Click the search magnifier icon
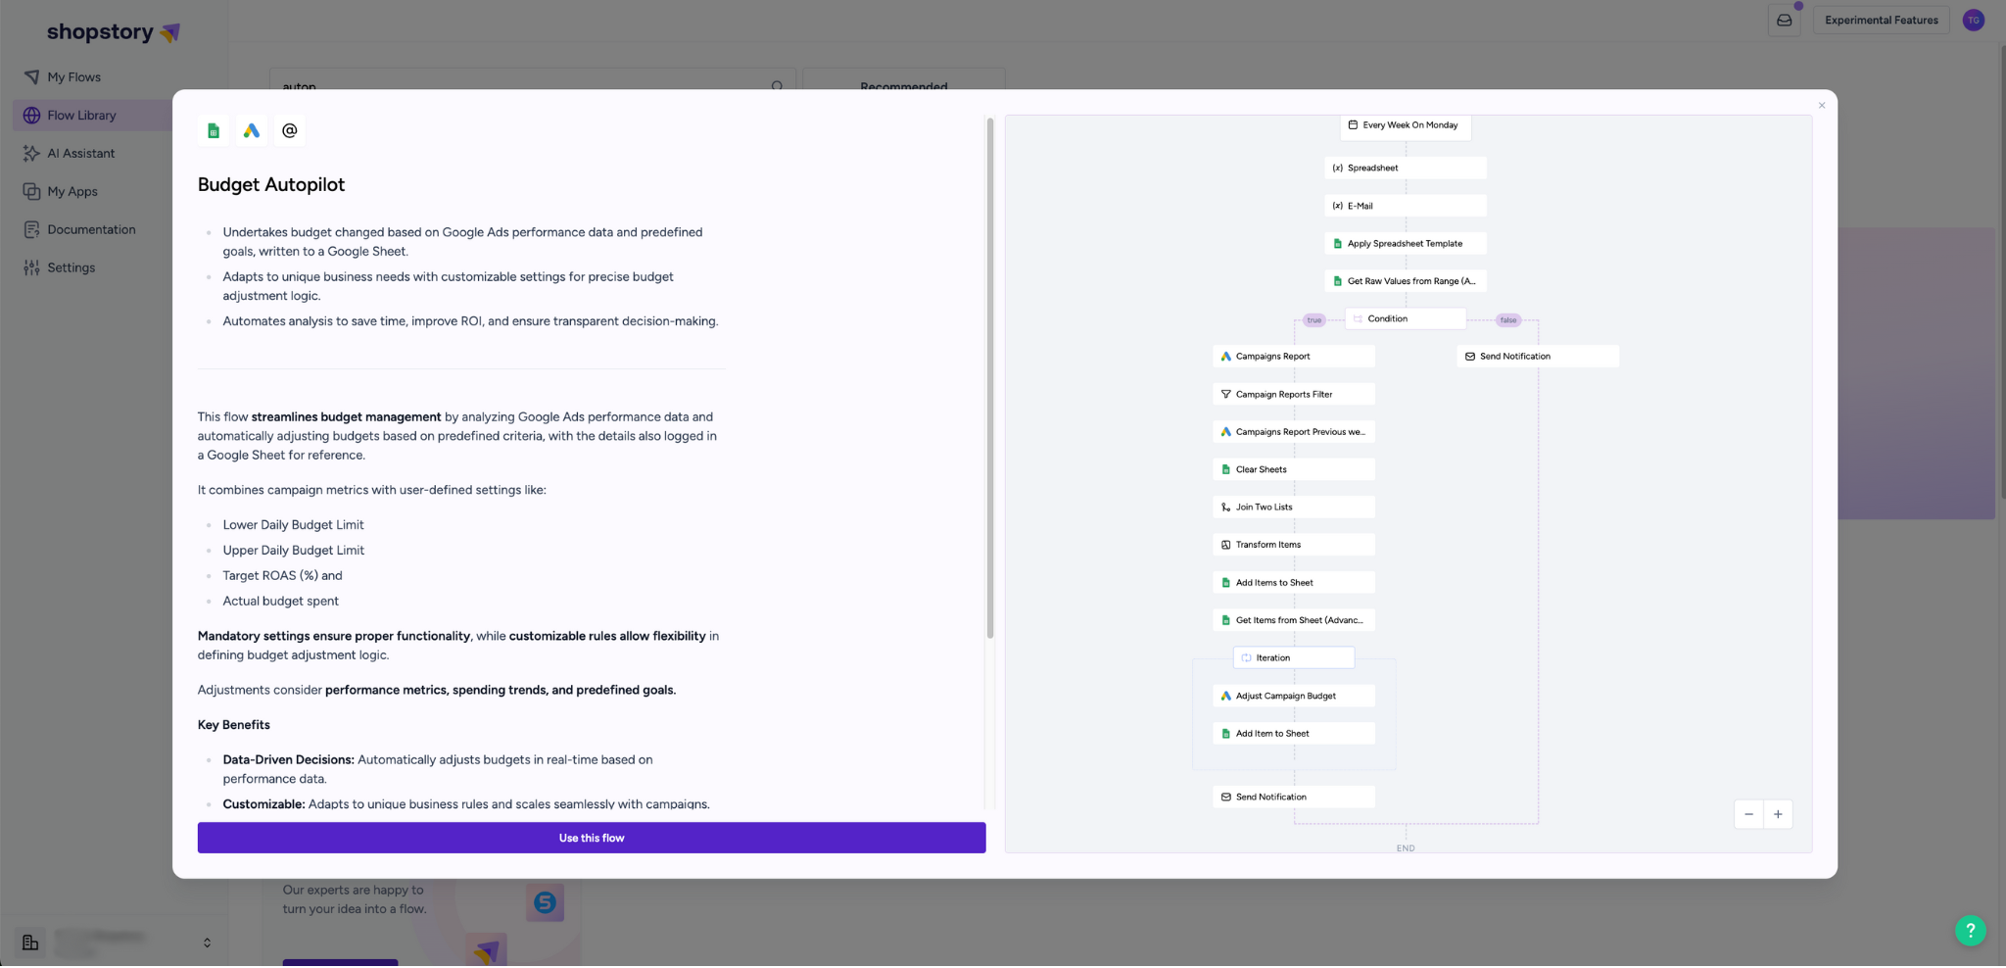 coord(777,86)
